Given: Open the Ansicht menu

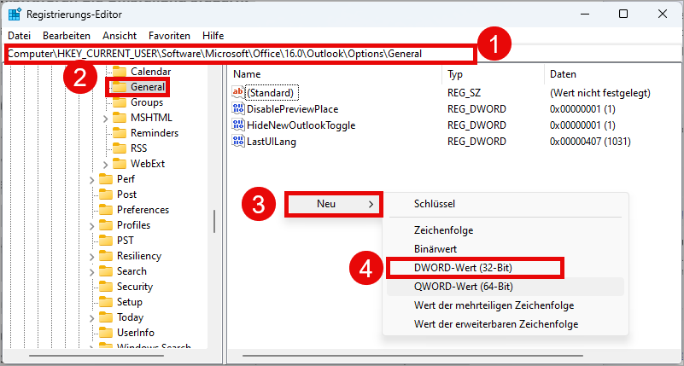Looking at the screenshot, I should coord(120,36).
